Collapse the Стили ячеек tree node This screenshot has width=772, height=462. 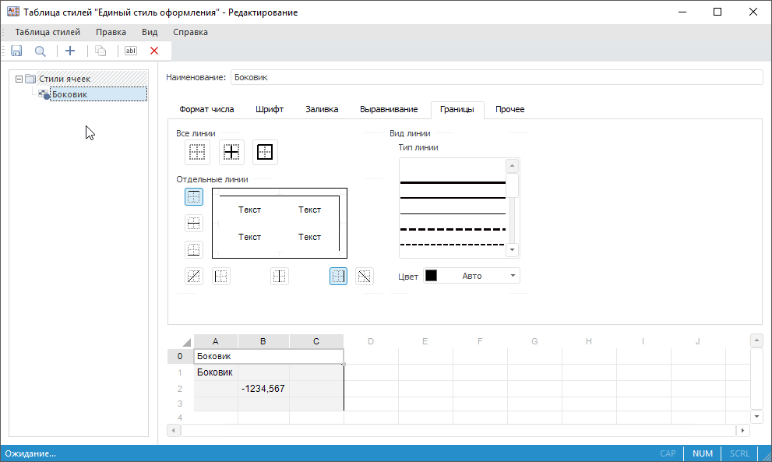(x=19, y=79)
